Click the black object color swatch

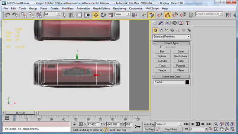187,82
